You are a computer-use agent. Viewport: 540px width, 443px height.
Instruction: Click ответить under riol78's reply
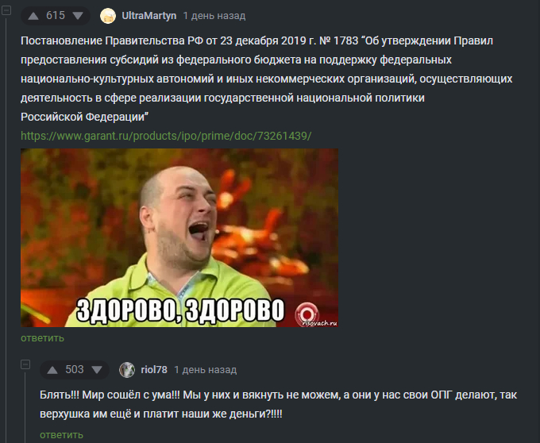click(x=62, y=435)
